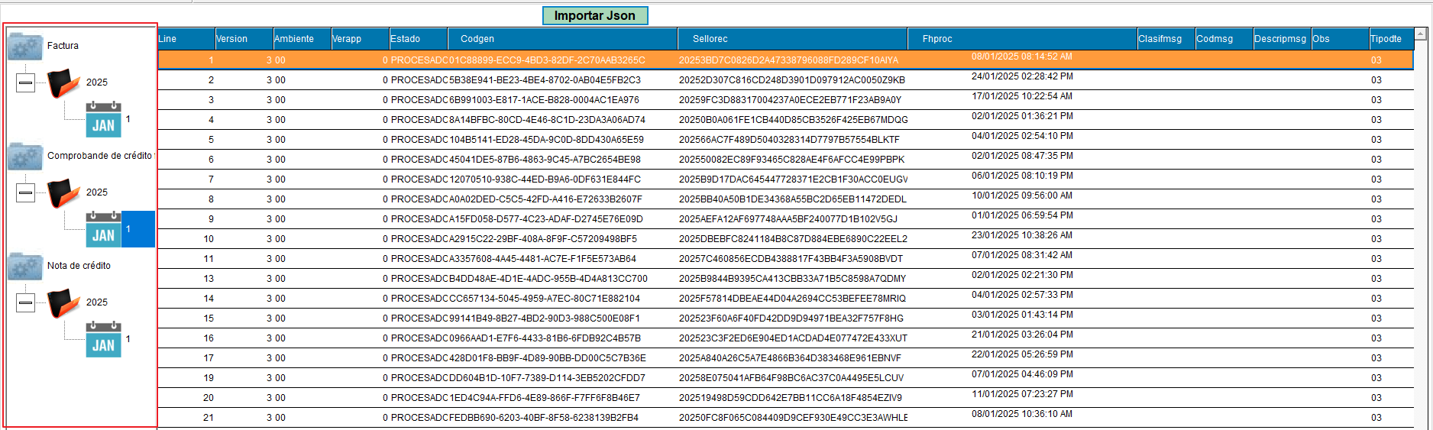Select the 2025 folder icon under Comprobande de crédito
The height and width of the screenshot is (430, 1433).
point(64,192)
